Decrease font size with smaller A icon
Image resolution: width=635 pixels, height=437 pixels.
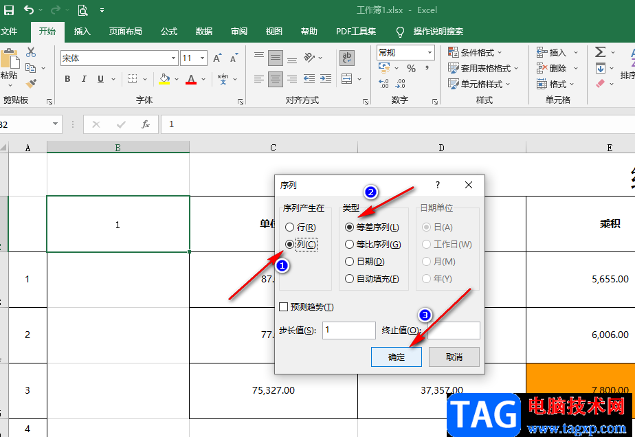click(234, 58)
